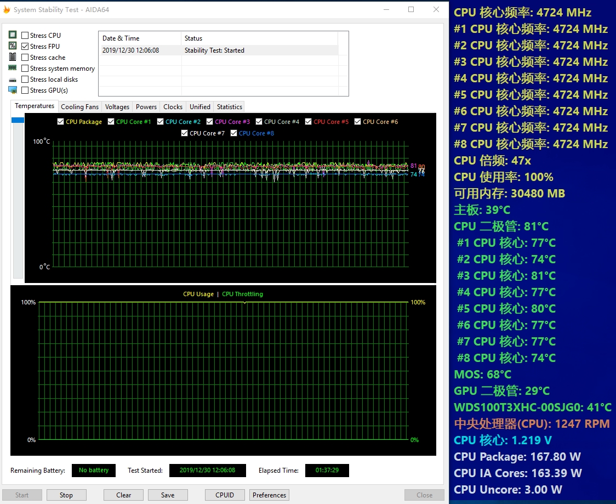Open the Preferences dialog
The width and height of the screenshot is (616, 504).
click(269, 495)
